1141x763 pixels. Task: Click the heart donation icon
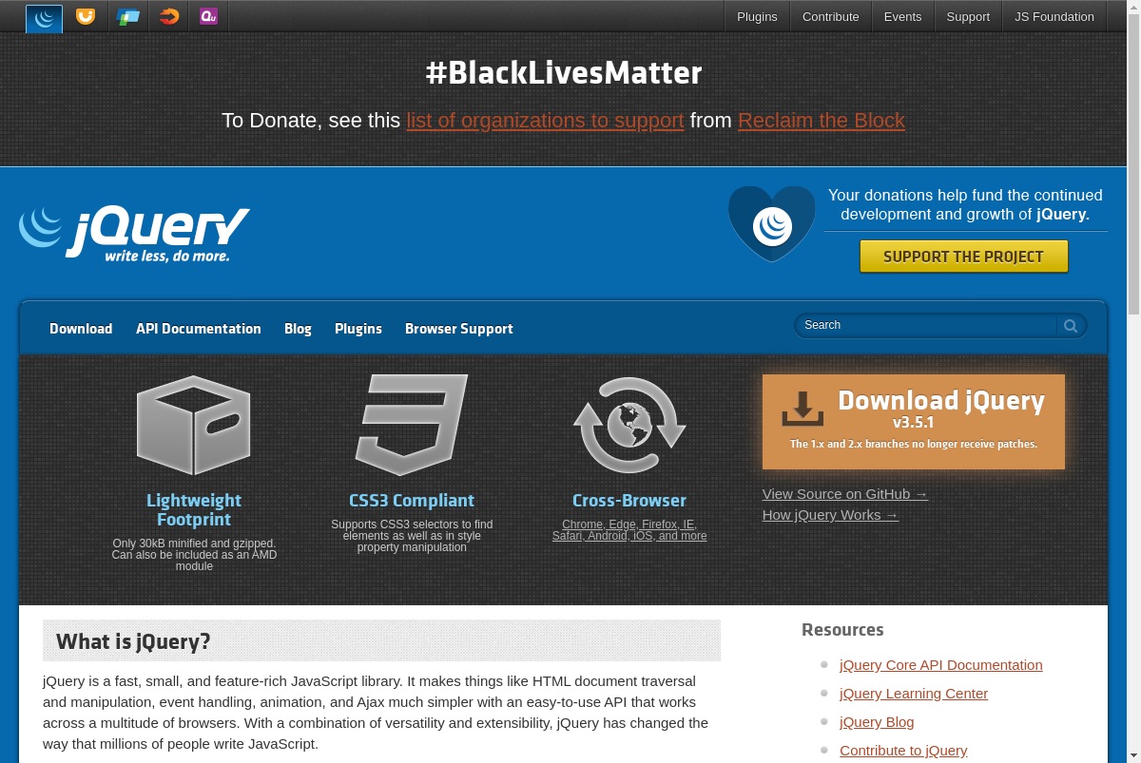(772, 224)
